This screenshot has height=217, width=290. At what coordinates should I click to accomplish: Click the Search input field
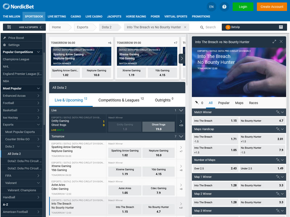click(211, 27)
